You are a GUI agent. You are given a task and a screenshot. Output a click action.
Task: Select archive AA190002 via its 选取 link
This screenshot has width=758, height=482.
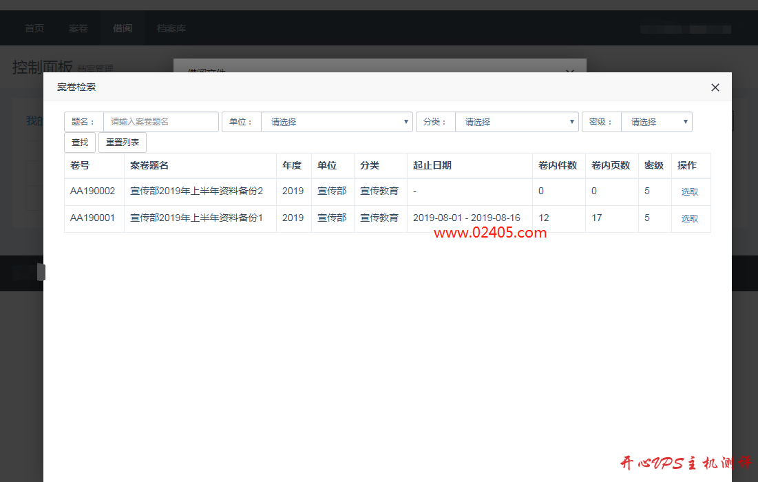coord(689,191)
